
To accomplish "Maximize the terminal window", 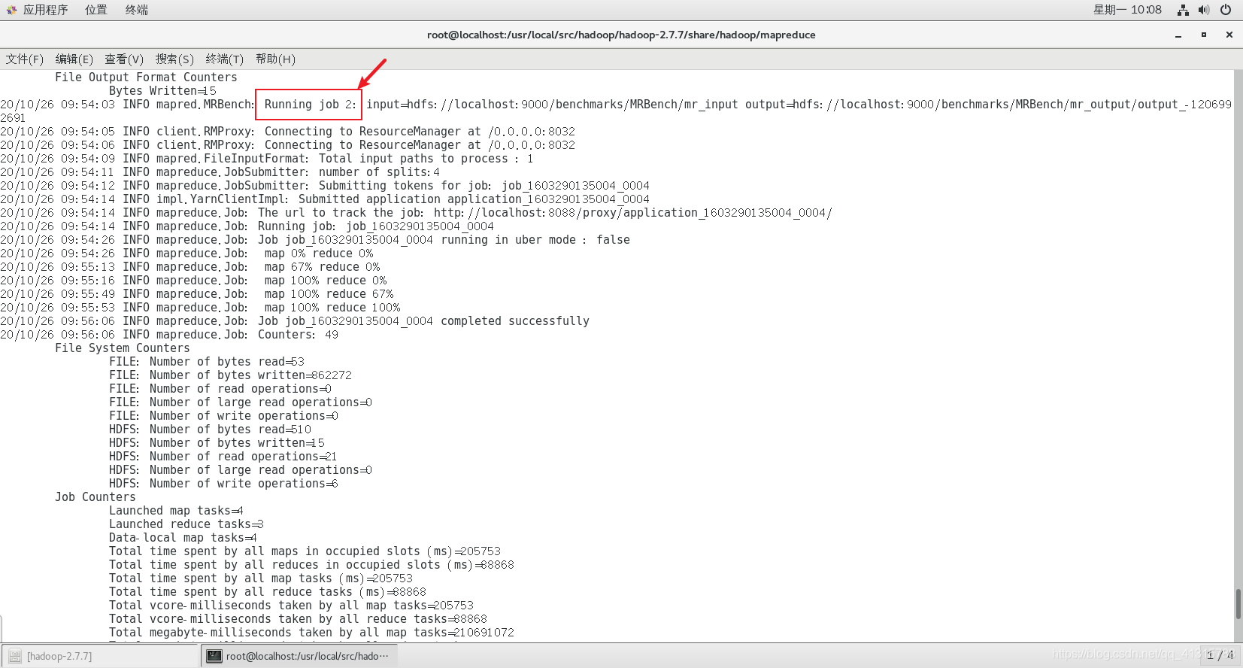I will 1204,35.
